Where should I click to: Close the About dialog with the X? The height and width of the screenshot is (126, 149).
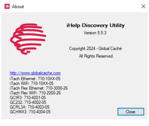[x=143, y=6]
